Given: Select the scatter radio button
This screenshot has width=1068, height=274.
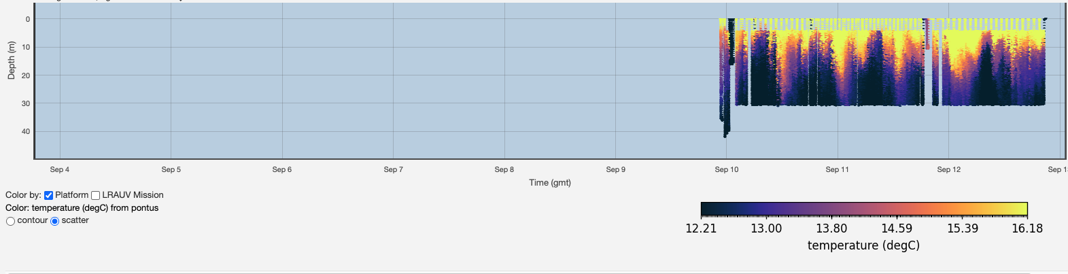Looking at the screenshot, I should (55, 221).
